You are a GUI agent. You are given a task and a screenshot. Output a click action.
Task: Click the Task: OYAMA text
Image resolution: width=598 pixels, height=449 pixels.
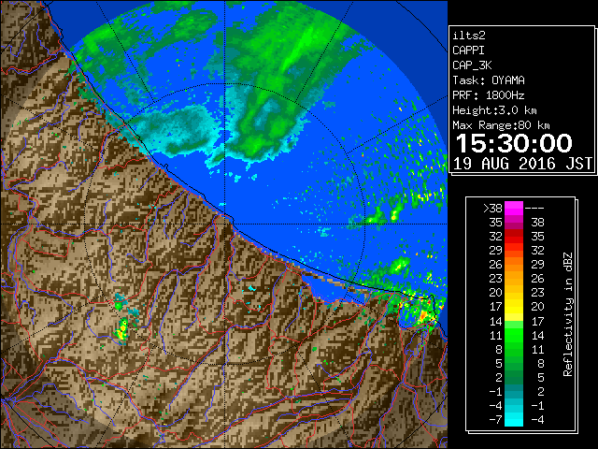(x=489, y=80)
